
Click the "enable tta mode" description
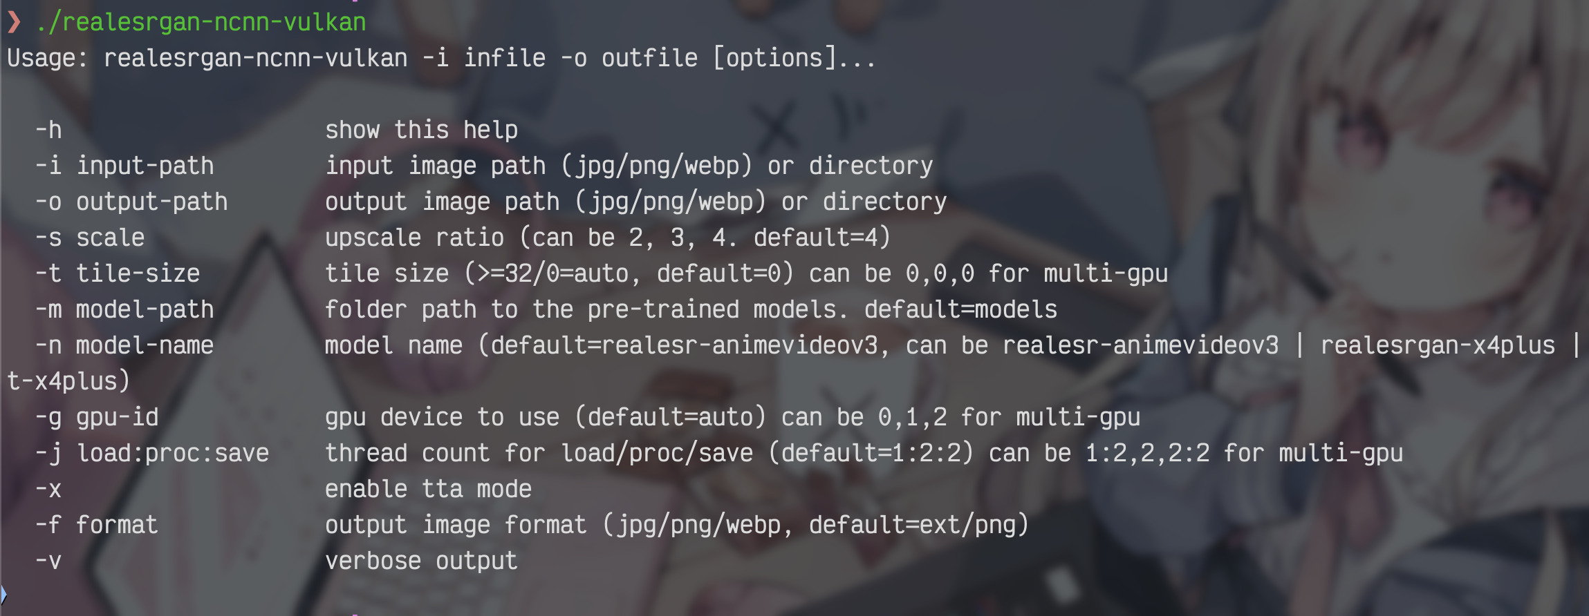pos(428,489)
